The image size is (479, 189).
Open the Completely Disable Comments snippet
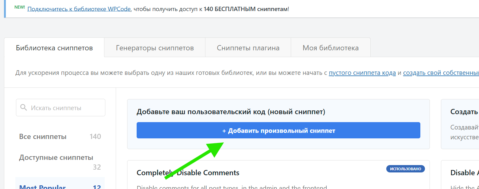[188, 172]
